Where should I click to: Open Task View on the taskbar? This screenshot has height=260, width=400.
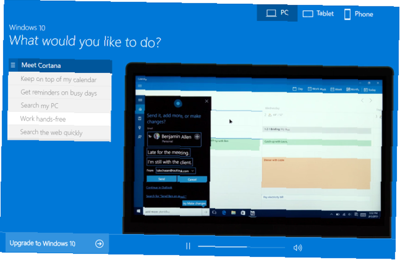(x=214, y=212)
